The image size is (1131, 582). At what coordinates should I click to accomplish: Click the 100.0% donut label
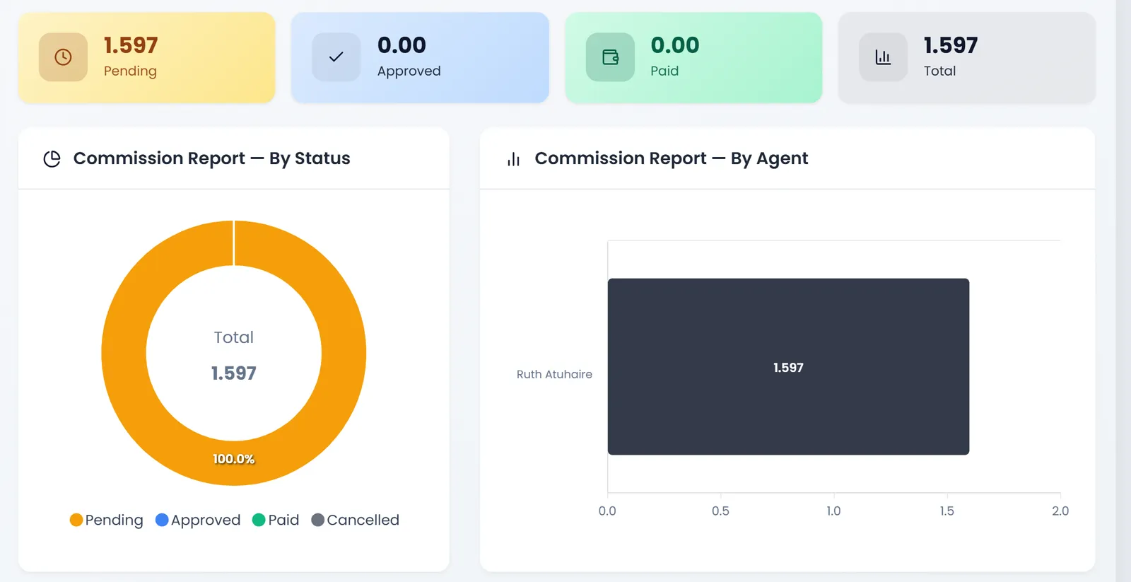click(x=234, y=459)
